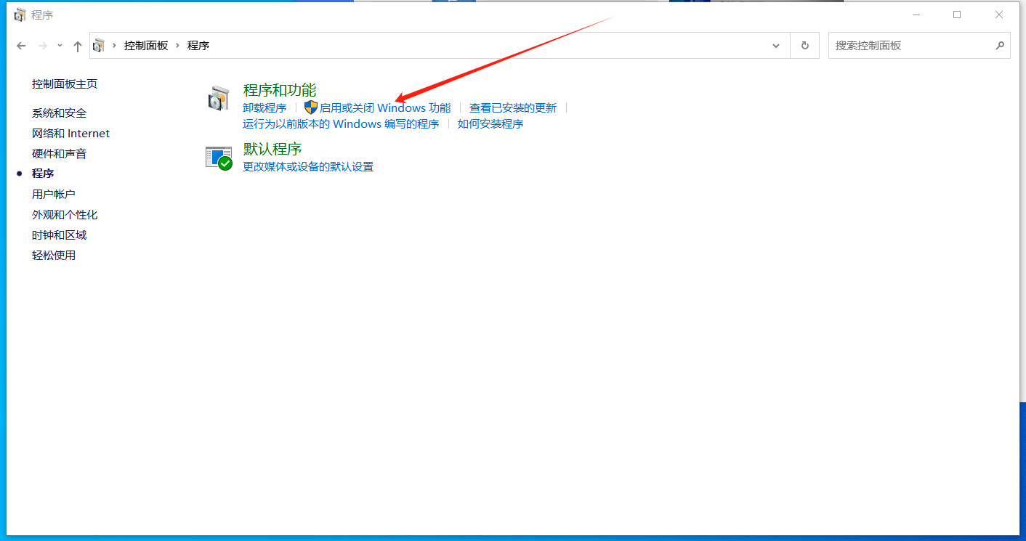Screen dimensions: 1026x541
Task: Open the 卸载程序 link
Action: pos(264,108)
